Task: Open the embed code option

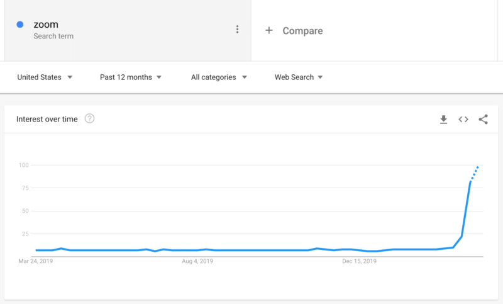Action: tap(463, 119)
